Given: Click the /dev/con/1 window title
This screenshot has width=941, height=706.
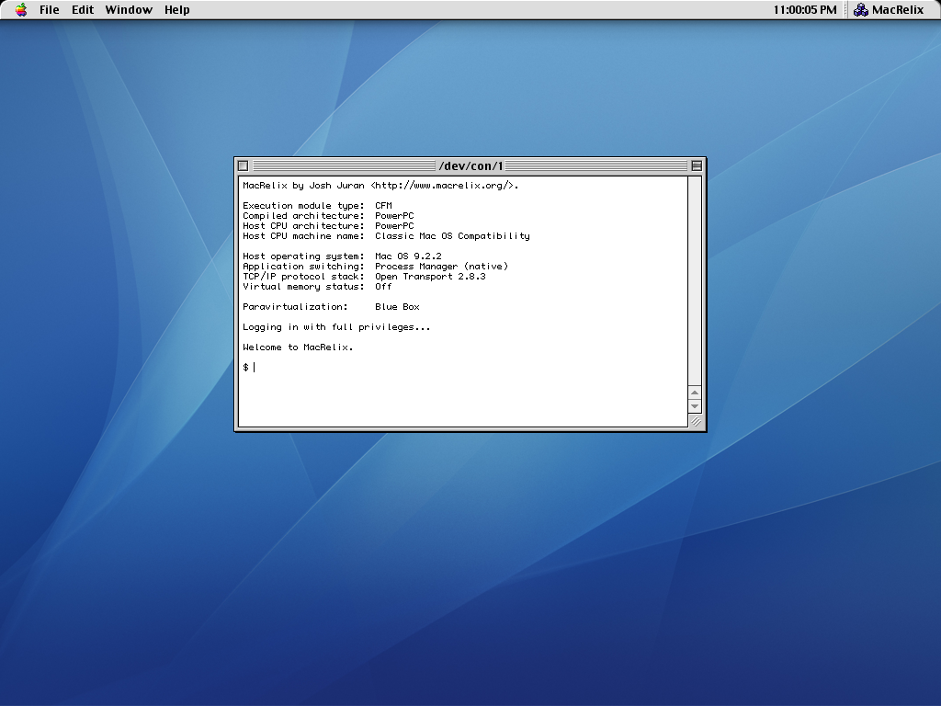Looking at the screenshot, I should (x=471, y=165).
